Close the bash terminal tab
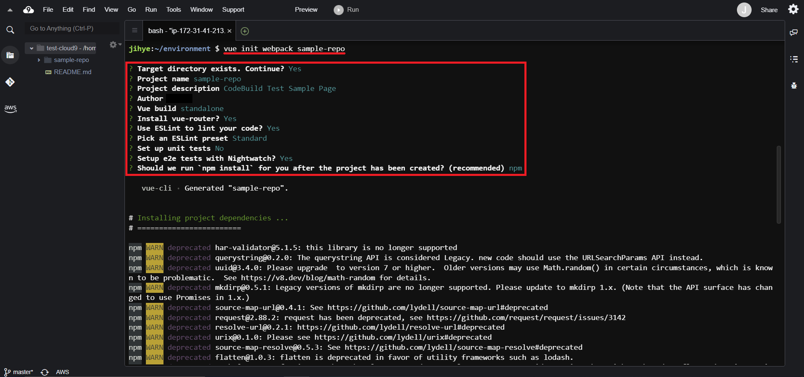804x377 pixels. point(229,31)
